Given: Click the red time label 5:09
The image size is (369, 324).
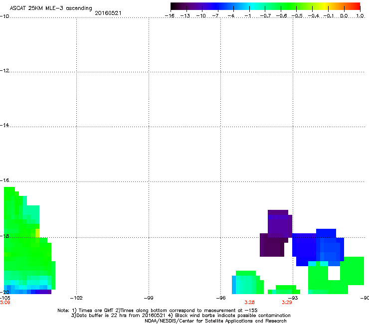Looking at the screenshot, I should point(5,303).
